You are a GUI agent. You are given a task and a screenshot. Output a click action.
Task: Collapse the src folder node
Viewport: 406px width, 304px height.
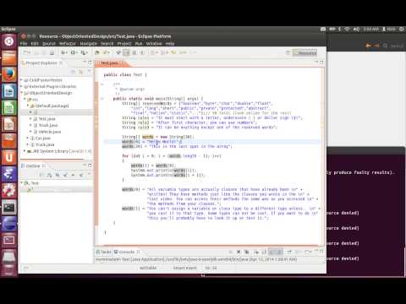(25, 100)
